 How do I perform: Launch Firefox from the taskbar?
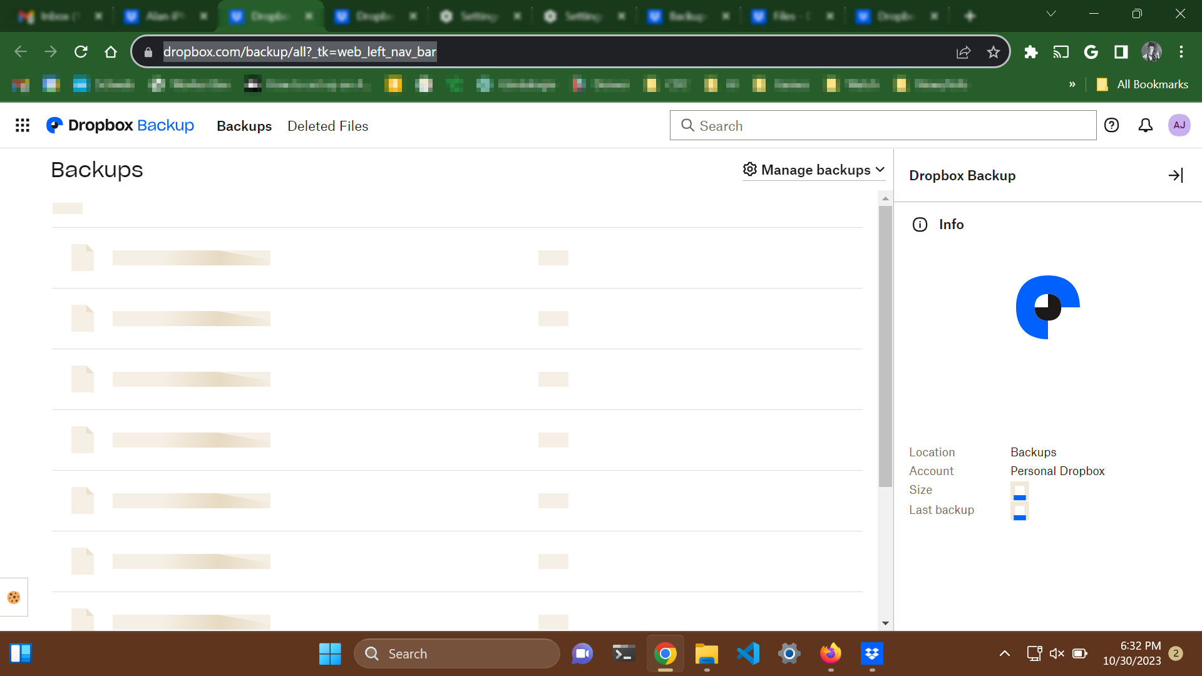(831, 653)
